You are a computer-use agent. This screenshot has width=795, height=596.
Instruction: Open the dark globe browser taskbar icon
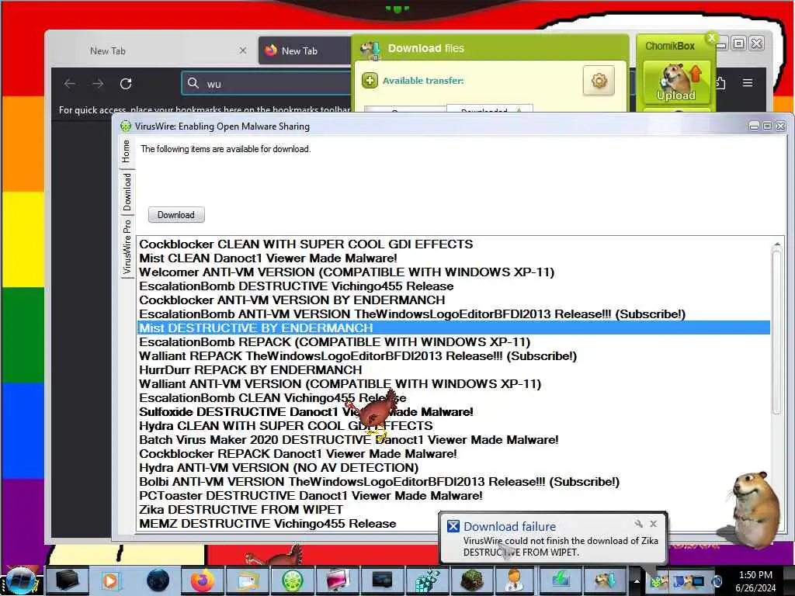tap(158, 580)
